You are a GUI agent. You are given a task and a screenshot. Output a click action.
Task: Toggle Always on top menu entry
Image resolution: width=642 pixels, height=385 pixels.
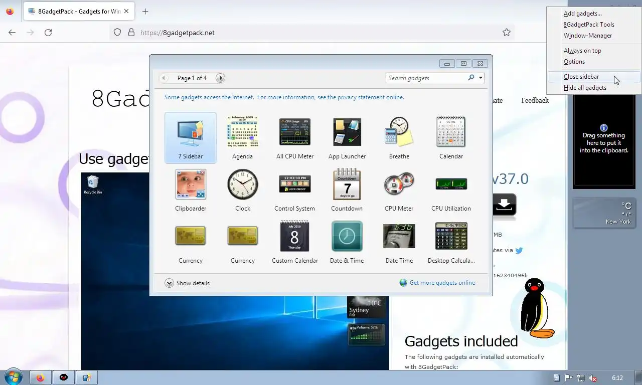(x=594, y=51)
